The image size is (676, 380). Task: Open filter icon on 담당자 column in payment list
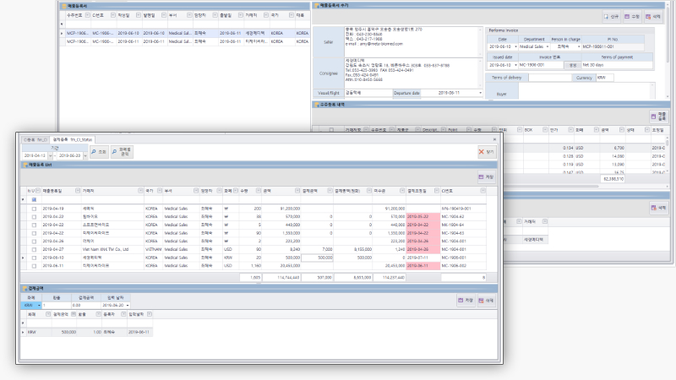pos(219,191)
